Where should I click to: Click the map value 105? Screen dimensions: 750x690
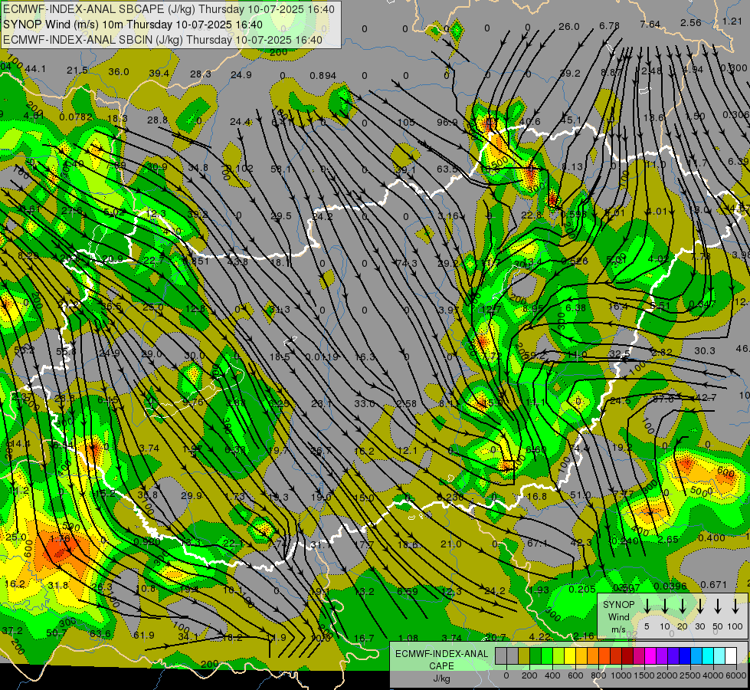pyautogui.click(x=406, y=122)
